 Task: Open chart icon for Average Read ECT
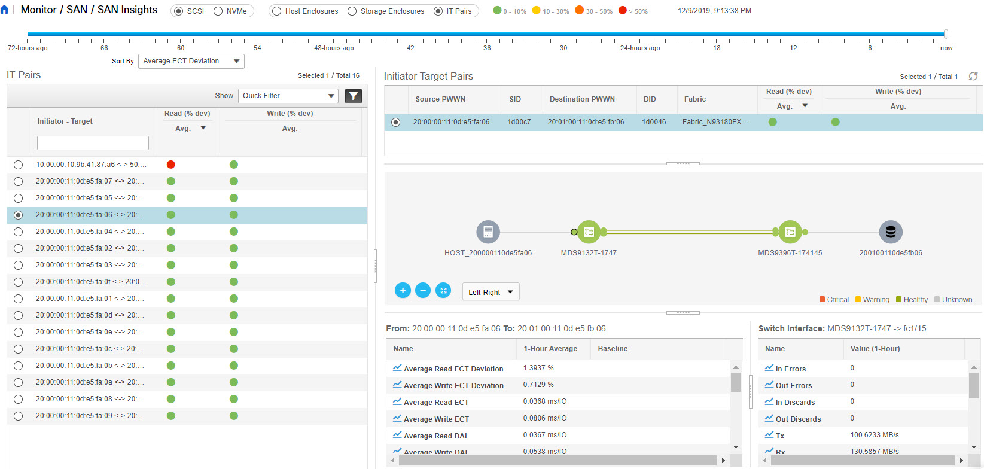(397, 401)
